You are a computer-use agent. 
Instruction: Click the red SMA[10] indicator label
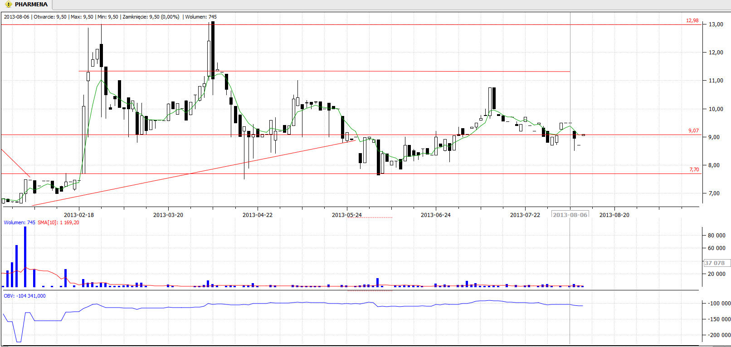(x=58, y=222)
